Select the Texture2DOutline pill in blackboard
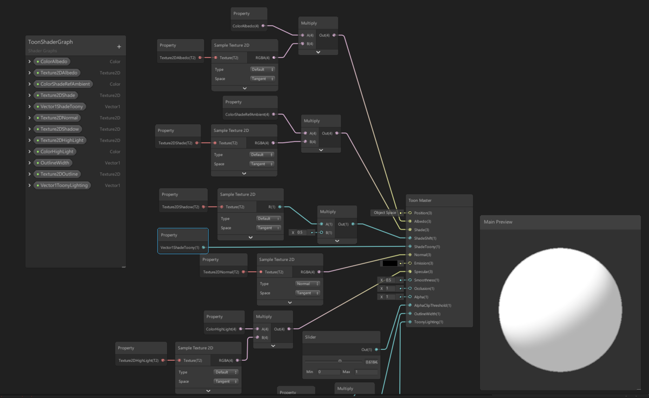This screenshot has width=649, height=398. pos(58,174)
